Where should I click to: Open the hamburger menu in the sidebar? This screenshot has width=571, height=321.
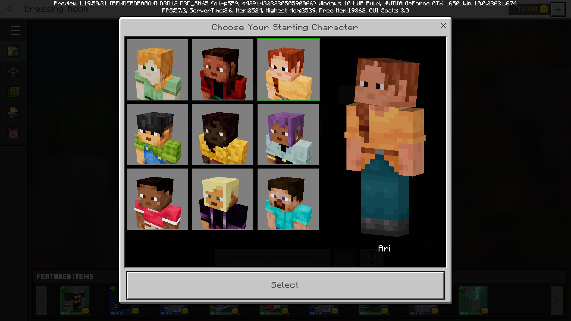(15, 31)
